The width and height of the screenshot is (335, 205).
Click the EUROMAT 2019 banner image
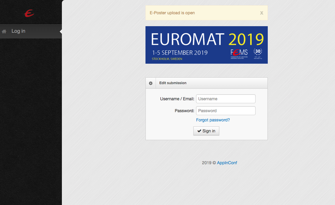point(206,45)
